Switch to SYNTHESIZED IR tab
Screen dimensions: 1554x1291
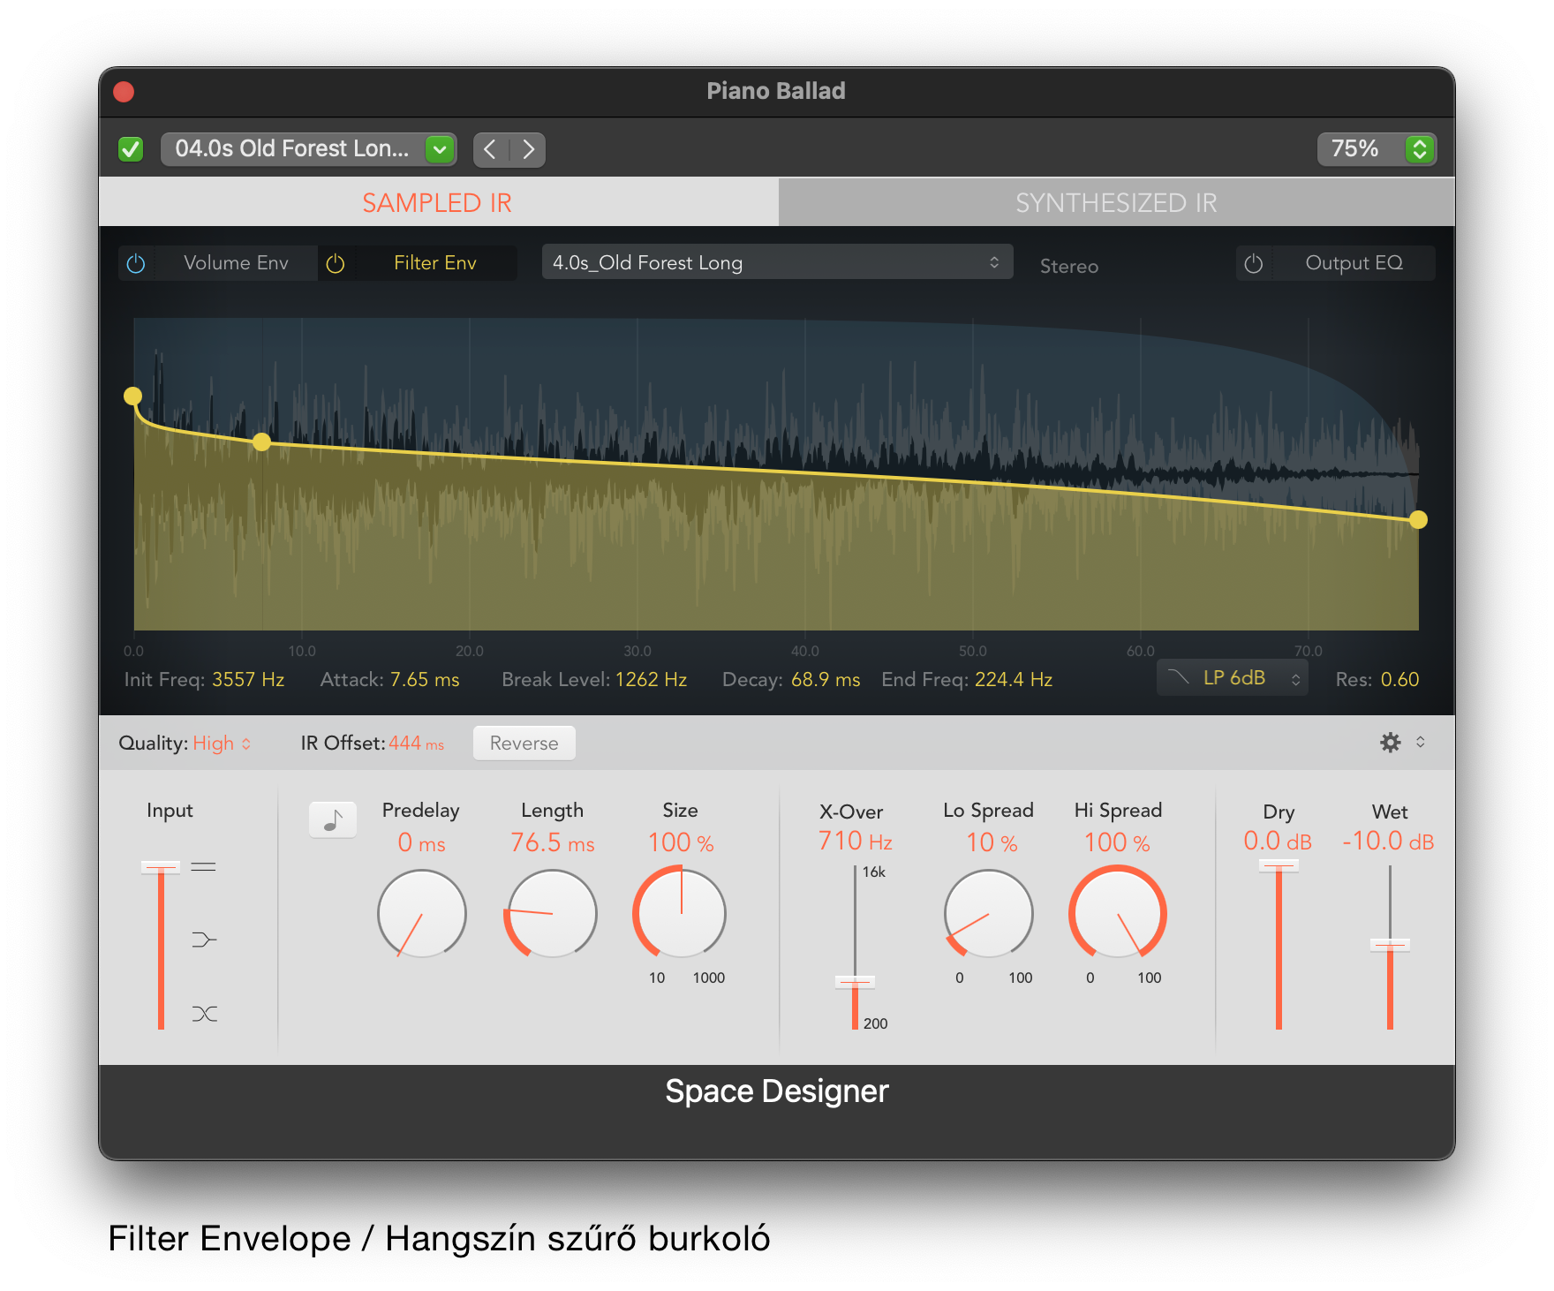click(x=1116, y=202)
